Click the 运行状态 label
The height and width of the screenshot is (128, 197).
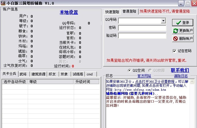coord(67,28)
